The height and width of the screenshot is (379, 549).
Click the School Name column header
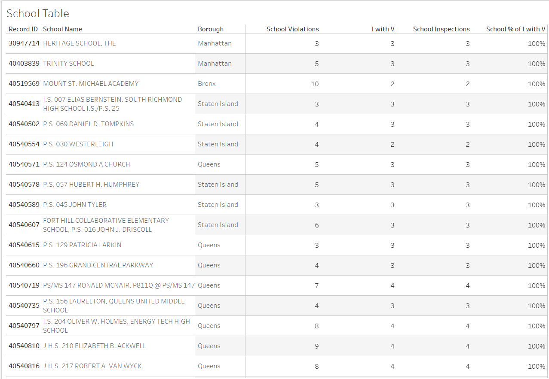coord(62,29)
